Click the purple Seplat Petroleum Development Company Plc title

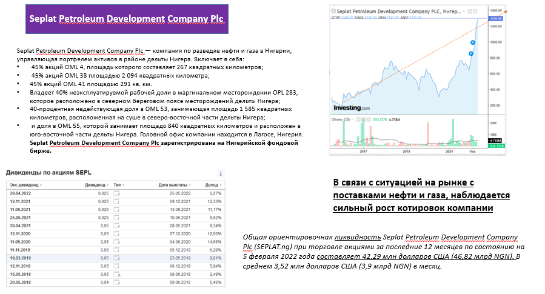pyautogui.click(x=127, y=19)
